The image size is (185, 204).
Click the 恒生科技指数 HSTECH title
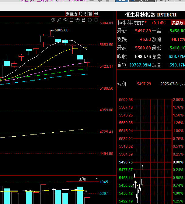point(151,15)
